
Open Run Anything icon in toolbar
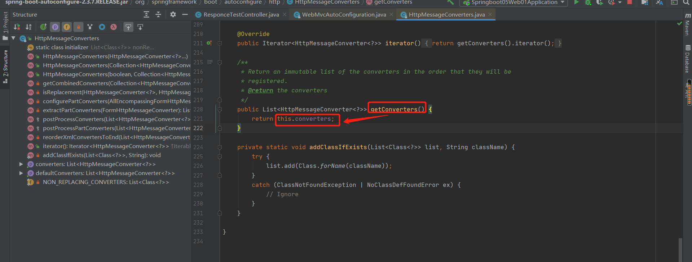[x=674, y=2]
